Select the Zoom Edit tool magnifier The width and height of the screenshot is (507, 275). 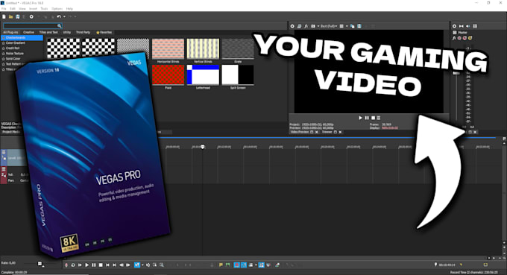pyautogui.click(x=162, y=265)
